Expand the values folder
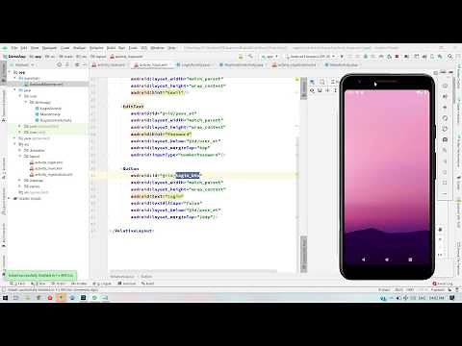 20,186
